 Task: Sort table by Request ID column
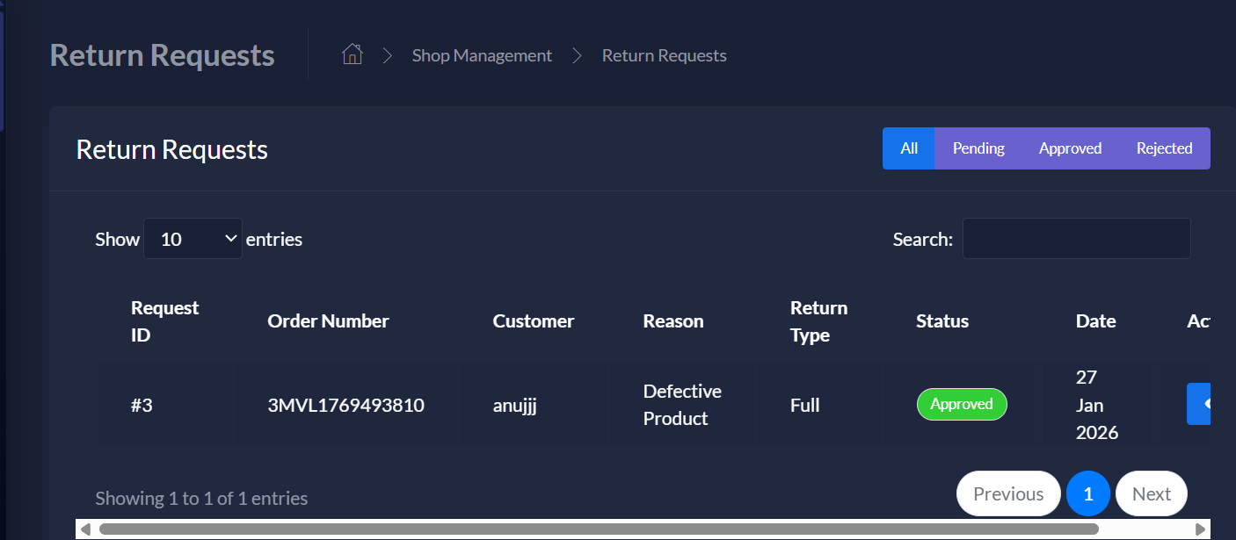point(164,320)
